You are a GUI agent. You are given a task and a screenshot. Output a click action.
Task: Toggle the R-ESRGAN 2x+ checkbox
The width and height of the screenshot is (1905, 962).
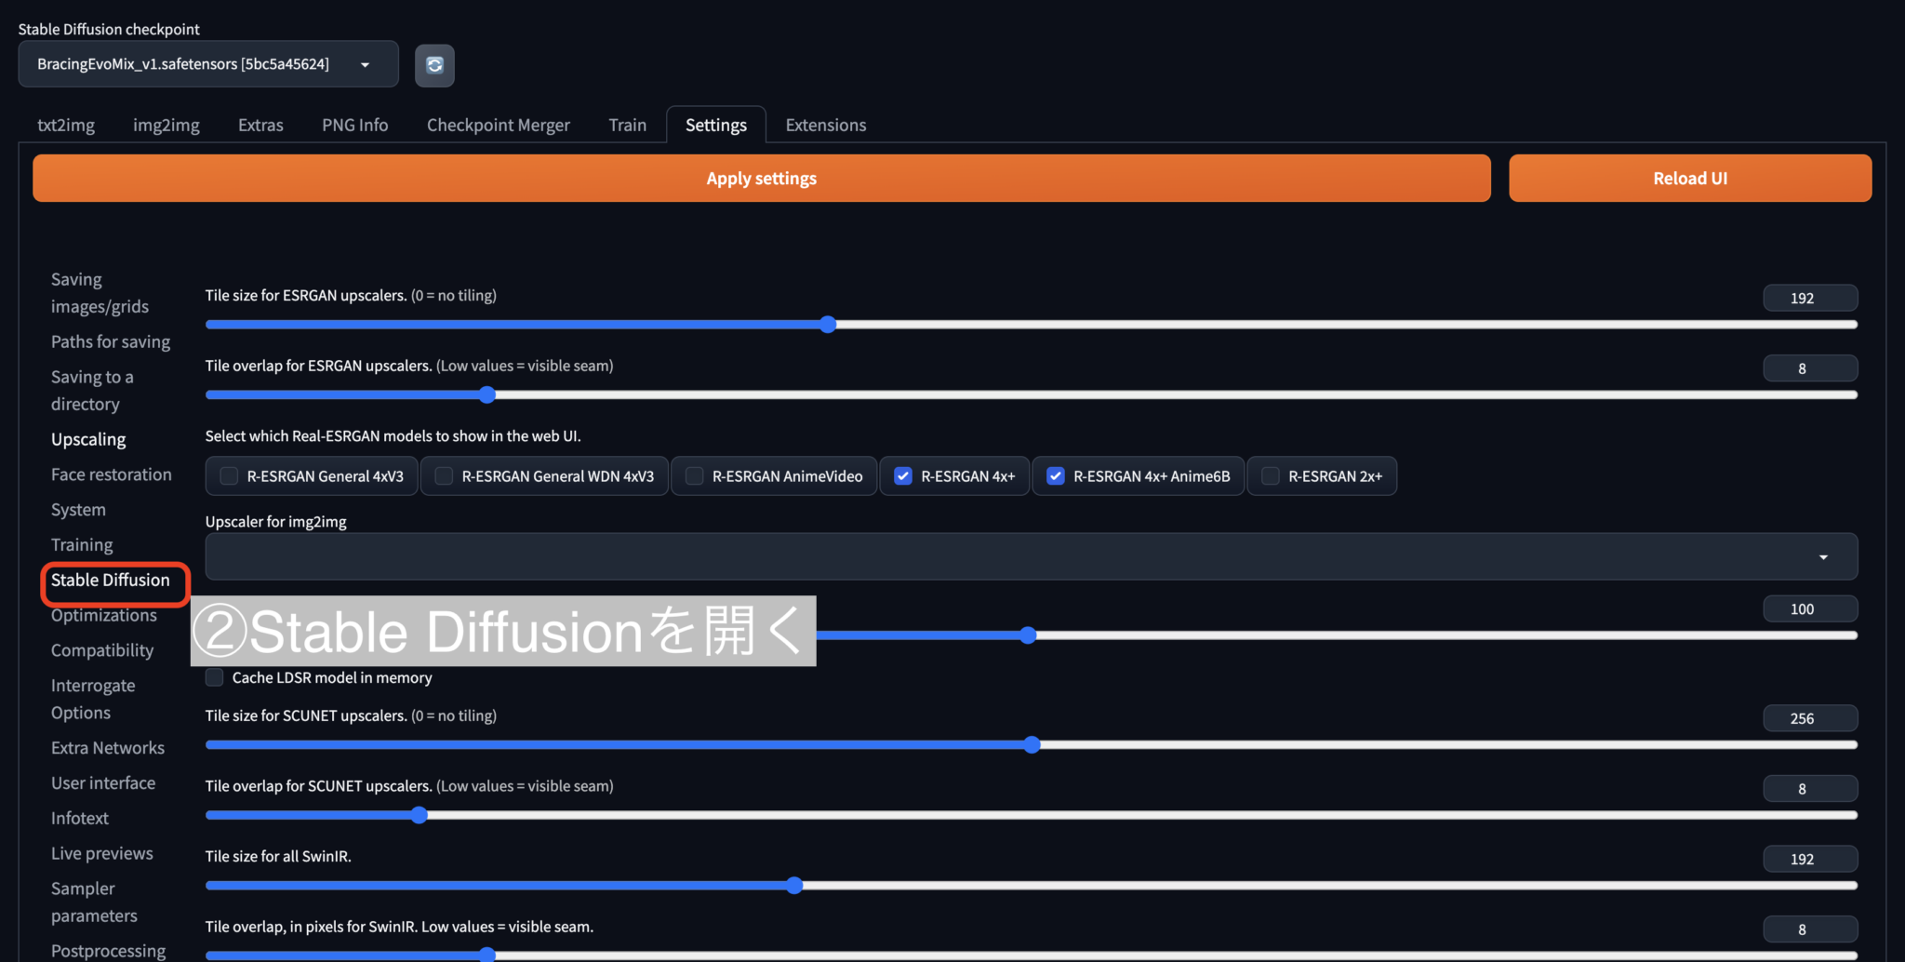(1269, 475)
